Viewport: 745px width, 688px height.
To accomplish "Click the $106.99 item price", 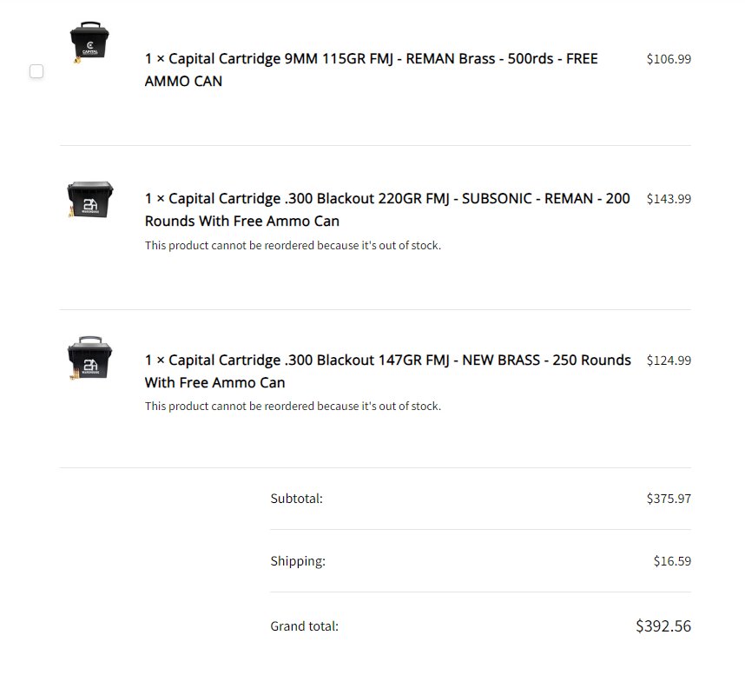I will coord(669,59).
